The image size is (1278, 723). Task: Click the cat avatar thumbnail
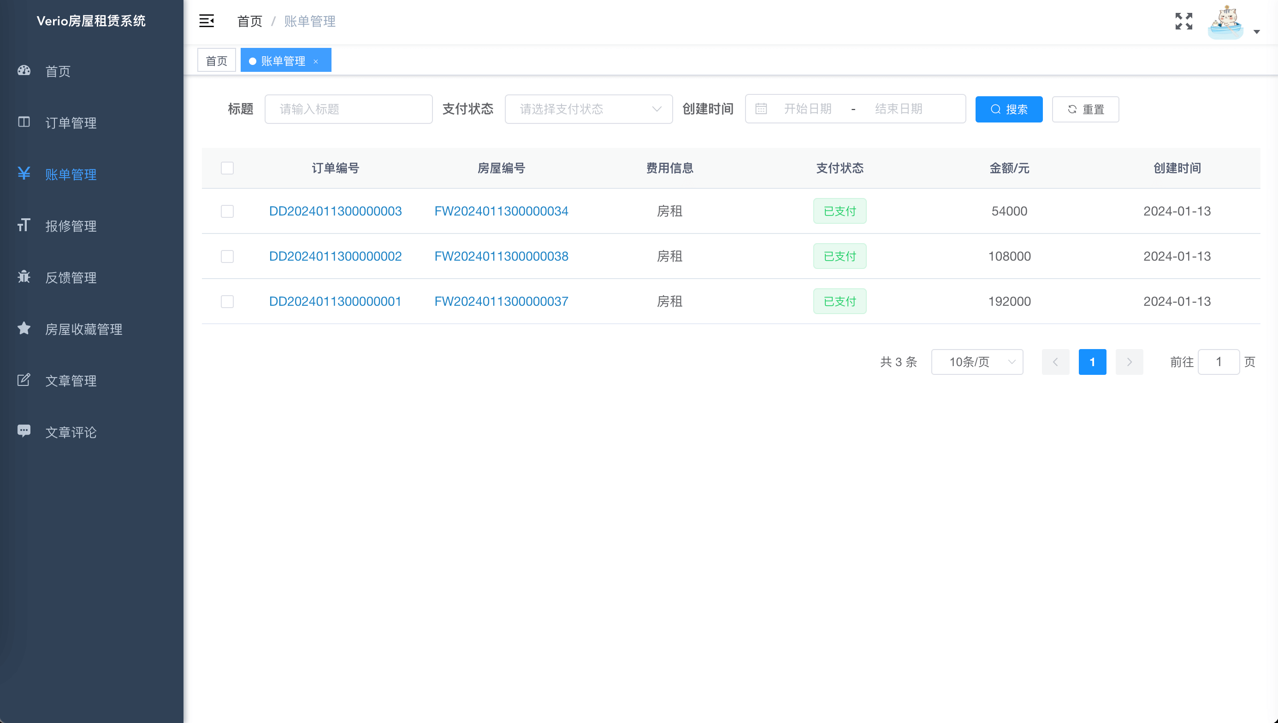[x=1225, y=22]
